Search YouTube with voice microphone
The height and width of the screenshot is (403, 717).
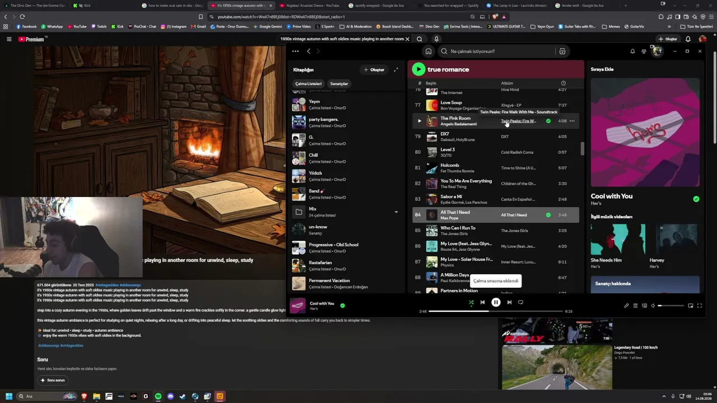436,39
